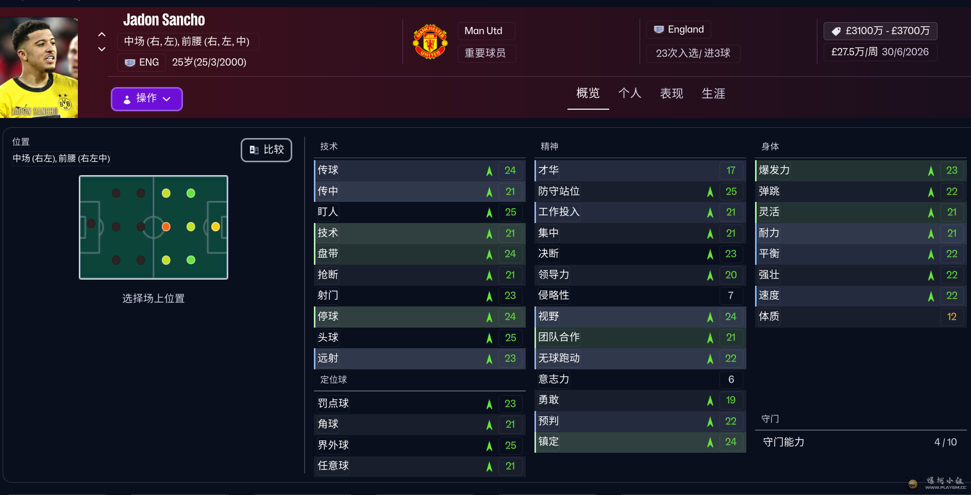Click the green improvement arrow beside 爆发力
This screenshot has height=495, width=971.
[930, 170]
